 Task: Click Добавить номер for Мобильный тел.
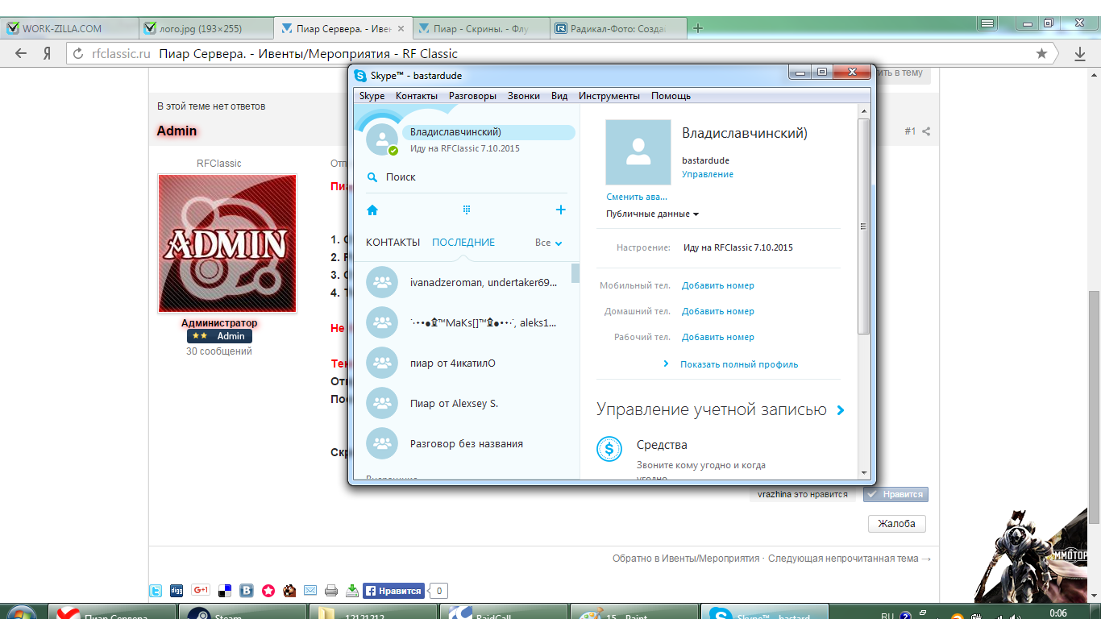click(718, 285)
